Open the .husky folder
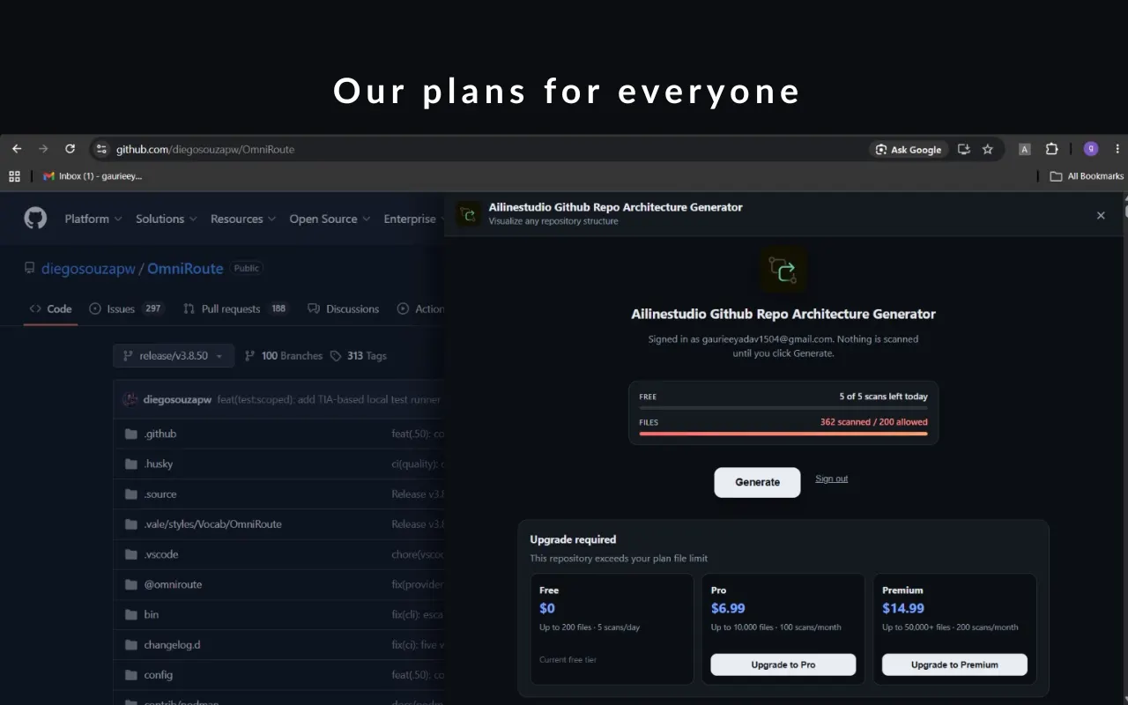The image size is (1128, 705). pos(160,464)
